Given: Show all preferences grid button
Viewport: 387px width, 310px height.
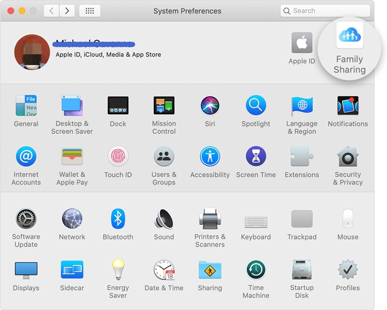Looking at the screenshot, I should pos(89,11).
